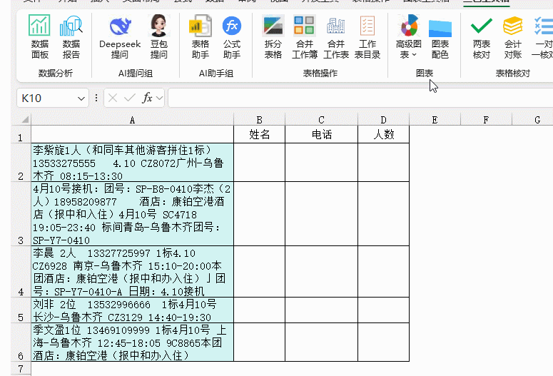Screen dimensions: 553x376
Task: Launch the 豆包提问 assistant
Action: click(158, 37)
